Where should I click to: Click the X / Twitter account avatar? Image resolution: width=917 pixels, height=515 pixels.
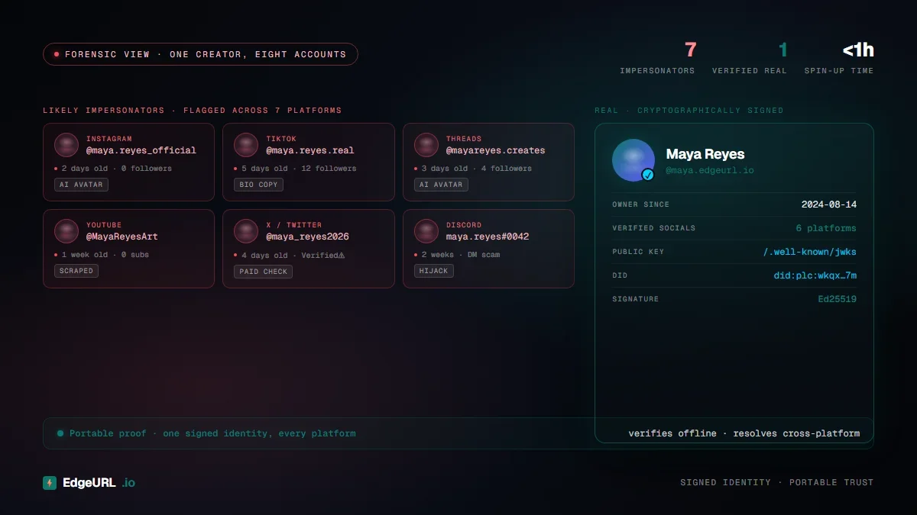click(x=246, y=231)
